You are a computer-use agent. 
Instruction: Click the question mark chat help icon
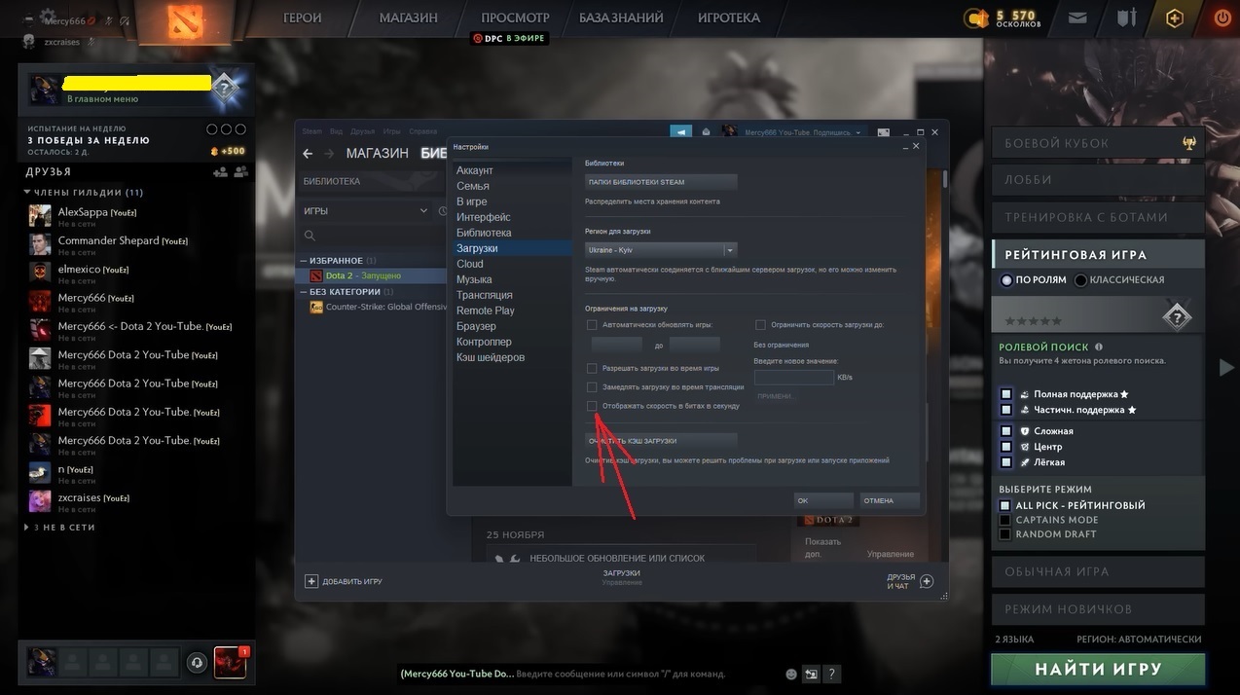[x=832, y=674]
